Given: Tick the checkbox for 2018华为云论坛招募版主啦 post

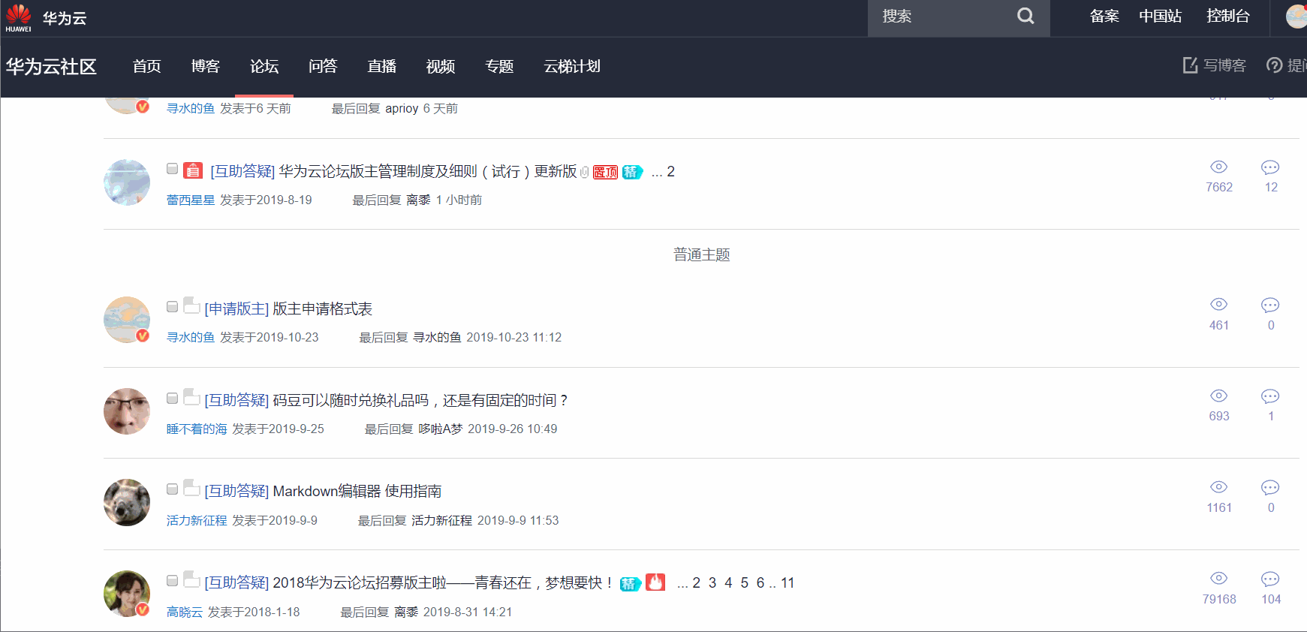Looking at the screenshot, I should pos(173,580).
